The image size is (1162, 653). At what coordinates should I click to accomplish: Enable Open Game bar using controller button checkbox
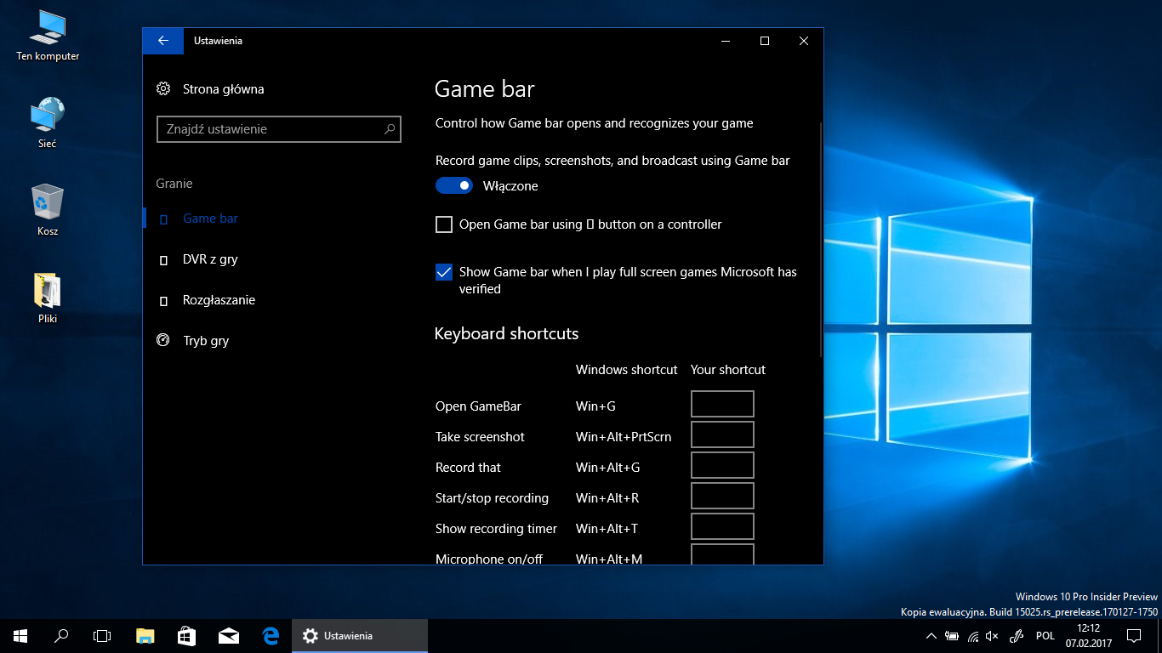(x=444, y=224)
